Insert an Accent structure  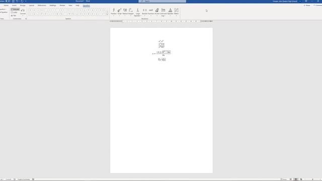(157, 12)
